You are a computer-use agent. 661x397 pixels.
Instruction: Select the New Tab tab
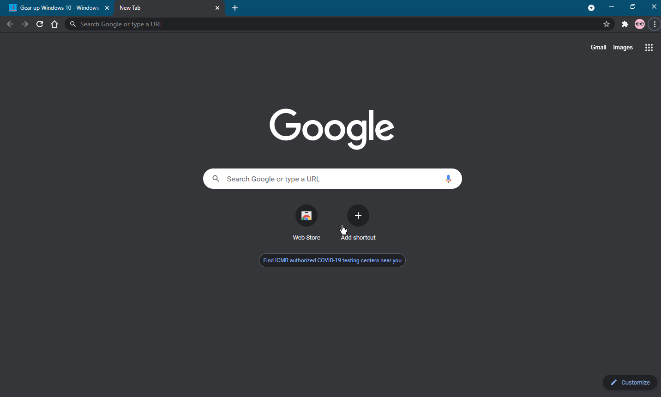169,8
